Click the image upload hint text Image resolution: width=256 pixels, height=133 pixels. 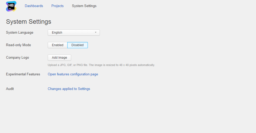point(101,65)
